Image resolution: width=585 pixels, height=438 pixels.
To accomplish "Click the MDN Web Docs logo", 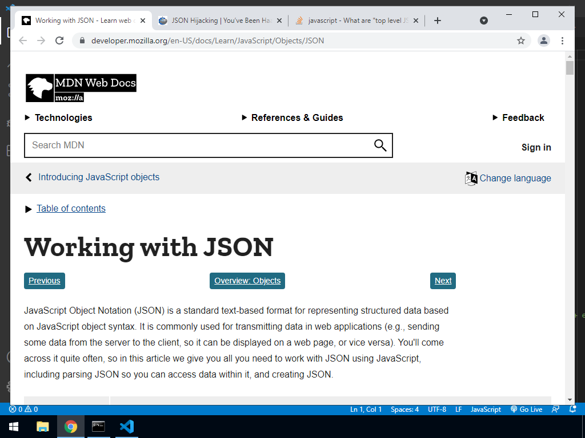I will click(x=81, y=88).
